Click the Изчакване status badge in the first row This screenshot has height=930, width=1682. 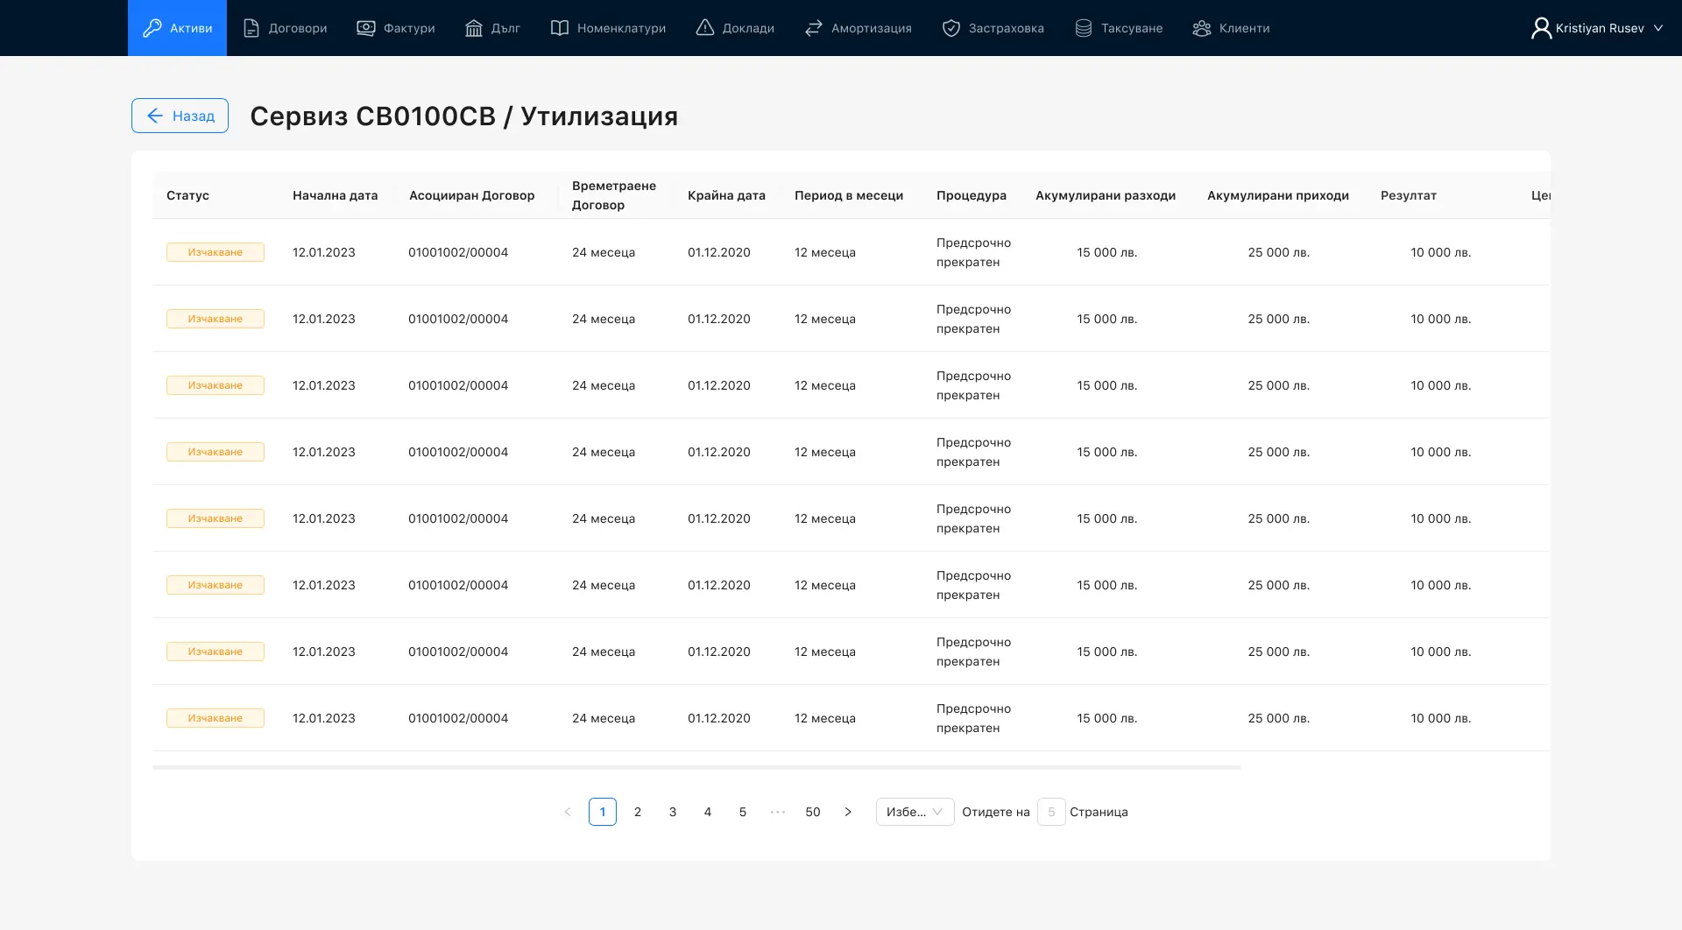(216, 252)
